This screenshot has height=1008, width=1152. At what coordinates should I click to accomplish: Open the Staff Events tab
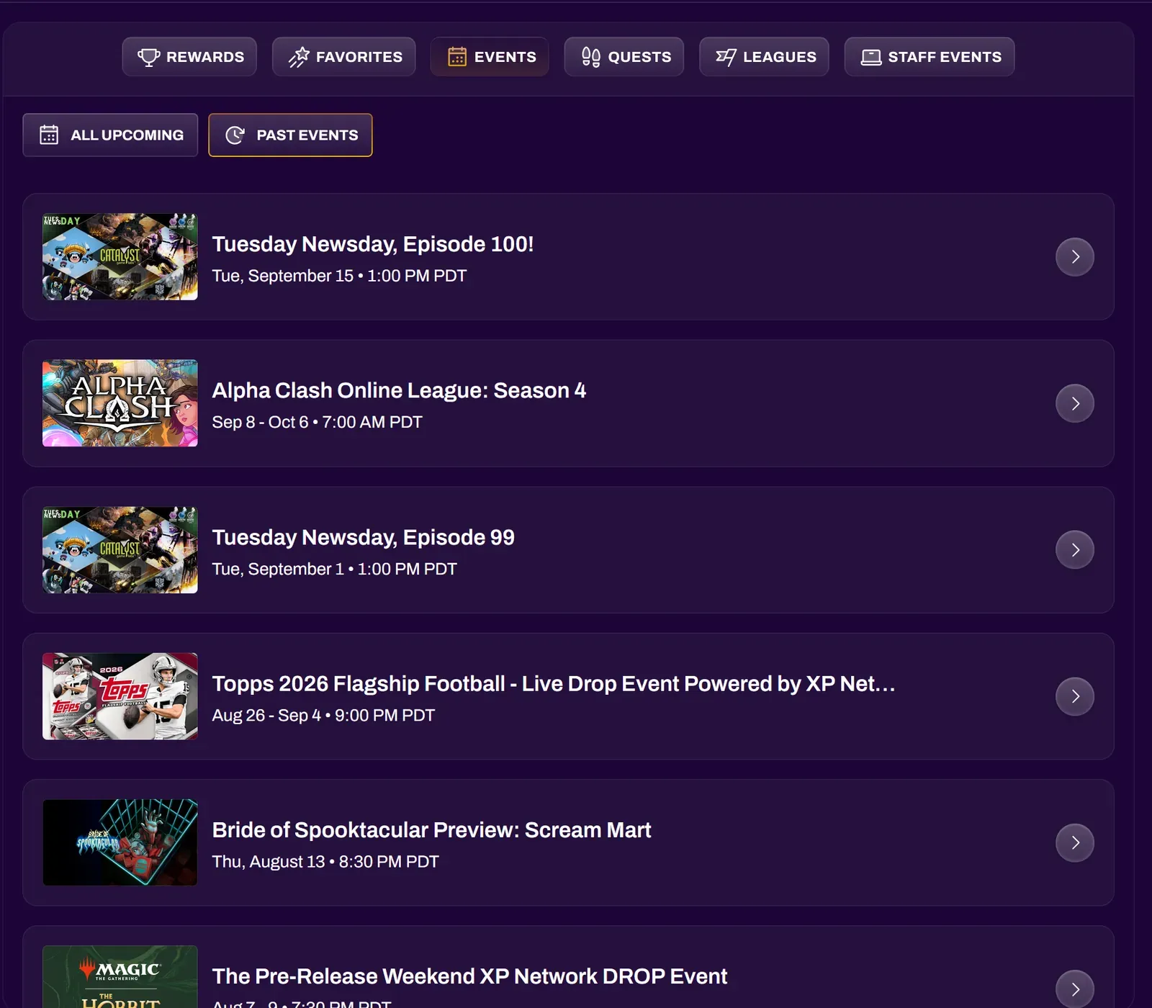tap(930, 57)
